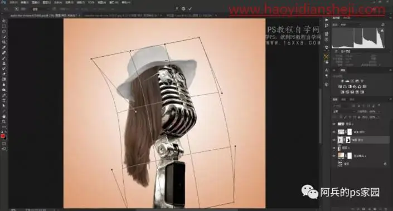Open the File menu
393x211 pixels.
click(x=13, y=2)
